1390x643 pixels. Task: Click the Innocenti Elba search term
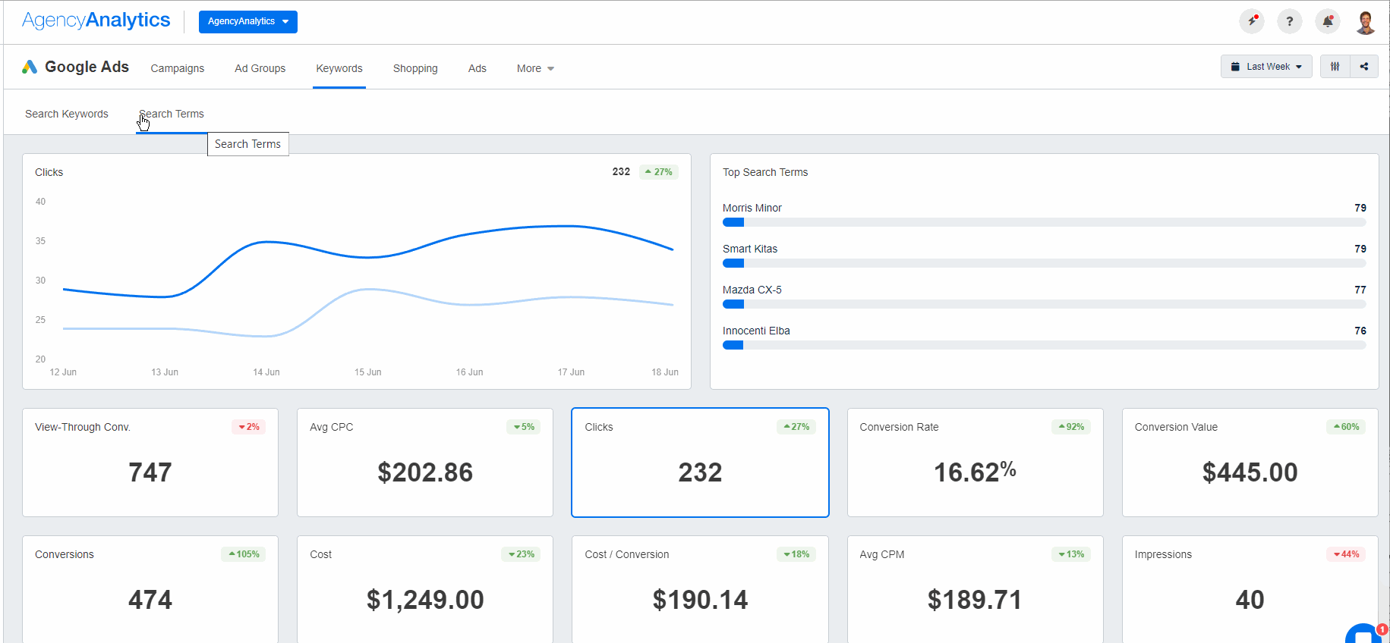pyautogui.click(x=756, y=331)
